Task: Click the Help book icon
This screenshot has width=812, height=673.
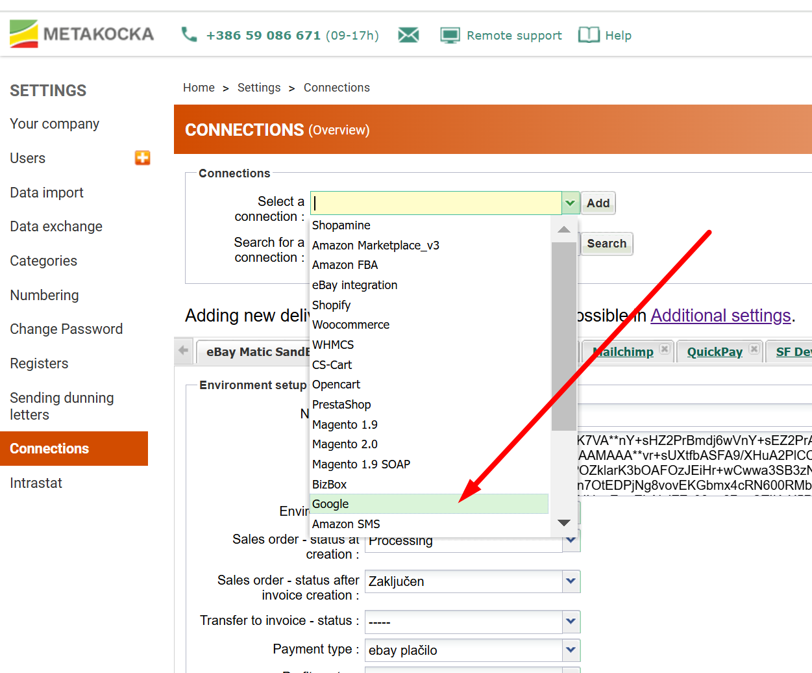Action: point(589,35)
